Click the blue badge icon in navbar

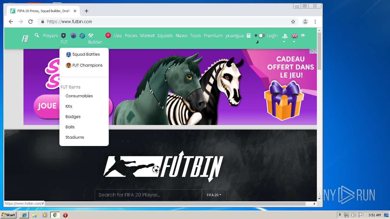[x=82, y=36]
